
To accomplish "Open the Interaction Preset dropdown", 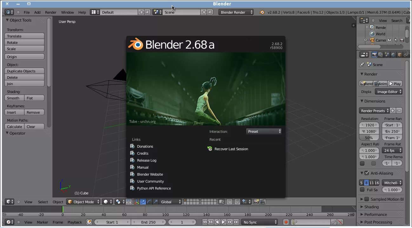I will (264, 131).
